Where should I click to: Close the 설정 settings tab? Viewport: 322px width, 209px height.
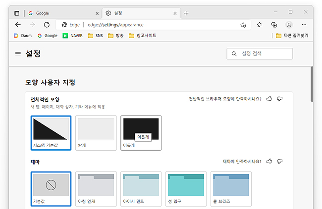(175, 13)
